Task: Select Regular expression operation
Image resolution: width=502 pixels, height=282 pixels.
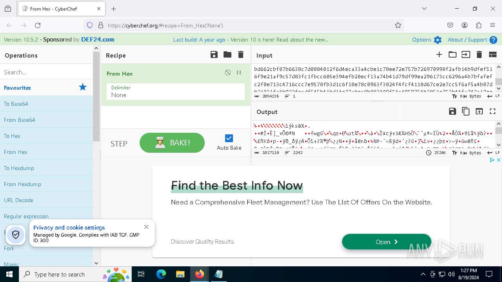Action: 46,216
